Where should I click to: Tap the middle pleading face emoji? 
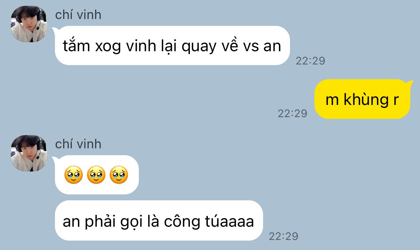97,175
